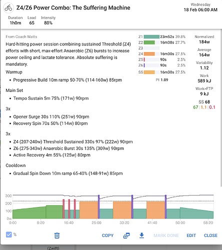This screenshot has width=222, height=250.
Task: Click the EDIT button
Action: click(x=191, y=235)
